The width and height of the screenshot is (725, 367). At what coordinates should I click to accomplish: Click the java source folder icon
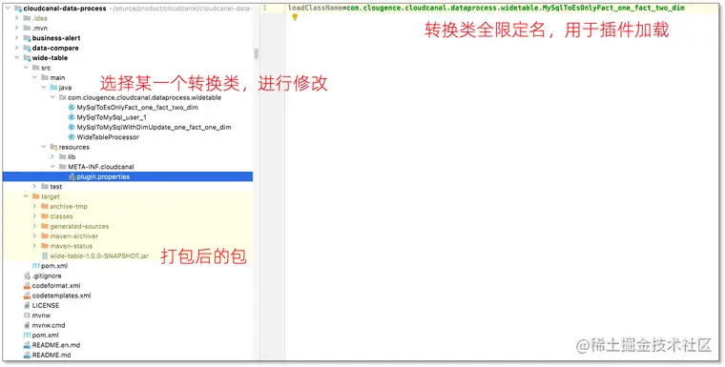click(53, 88)
